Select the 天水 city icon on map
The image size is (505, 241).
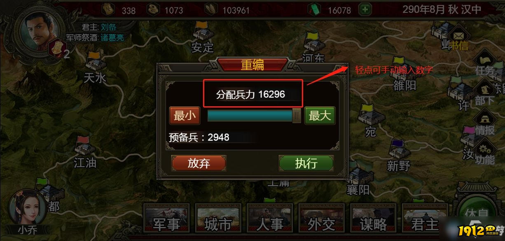coord(96,62)
